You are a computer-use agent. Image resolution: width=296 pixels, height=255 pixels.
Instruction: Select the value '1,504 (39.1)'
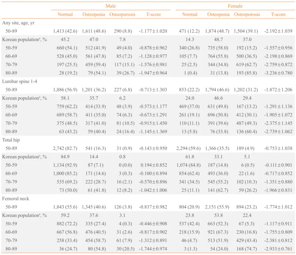pyautogui.click(x=246, y=31)
